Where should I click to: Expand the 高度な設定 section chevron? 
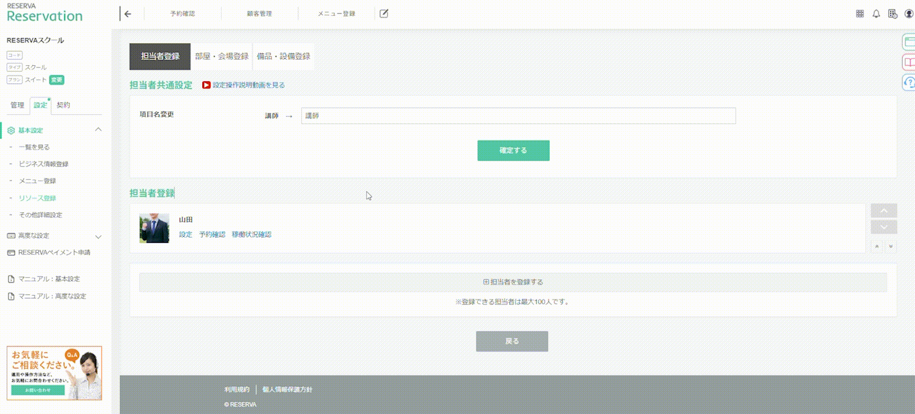tap(98, 237)
